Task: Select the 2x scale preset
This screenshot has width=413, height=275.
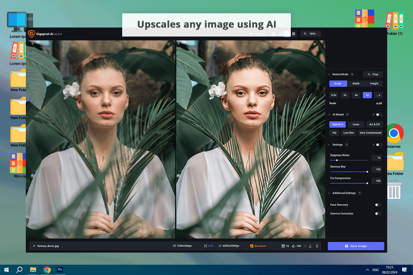Action: [345, 95]
